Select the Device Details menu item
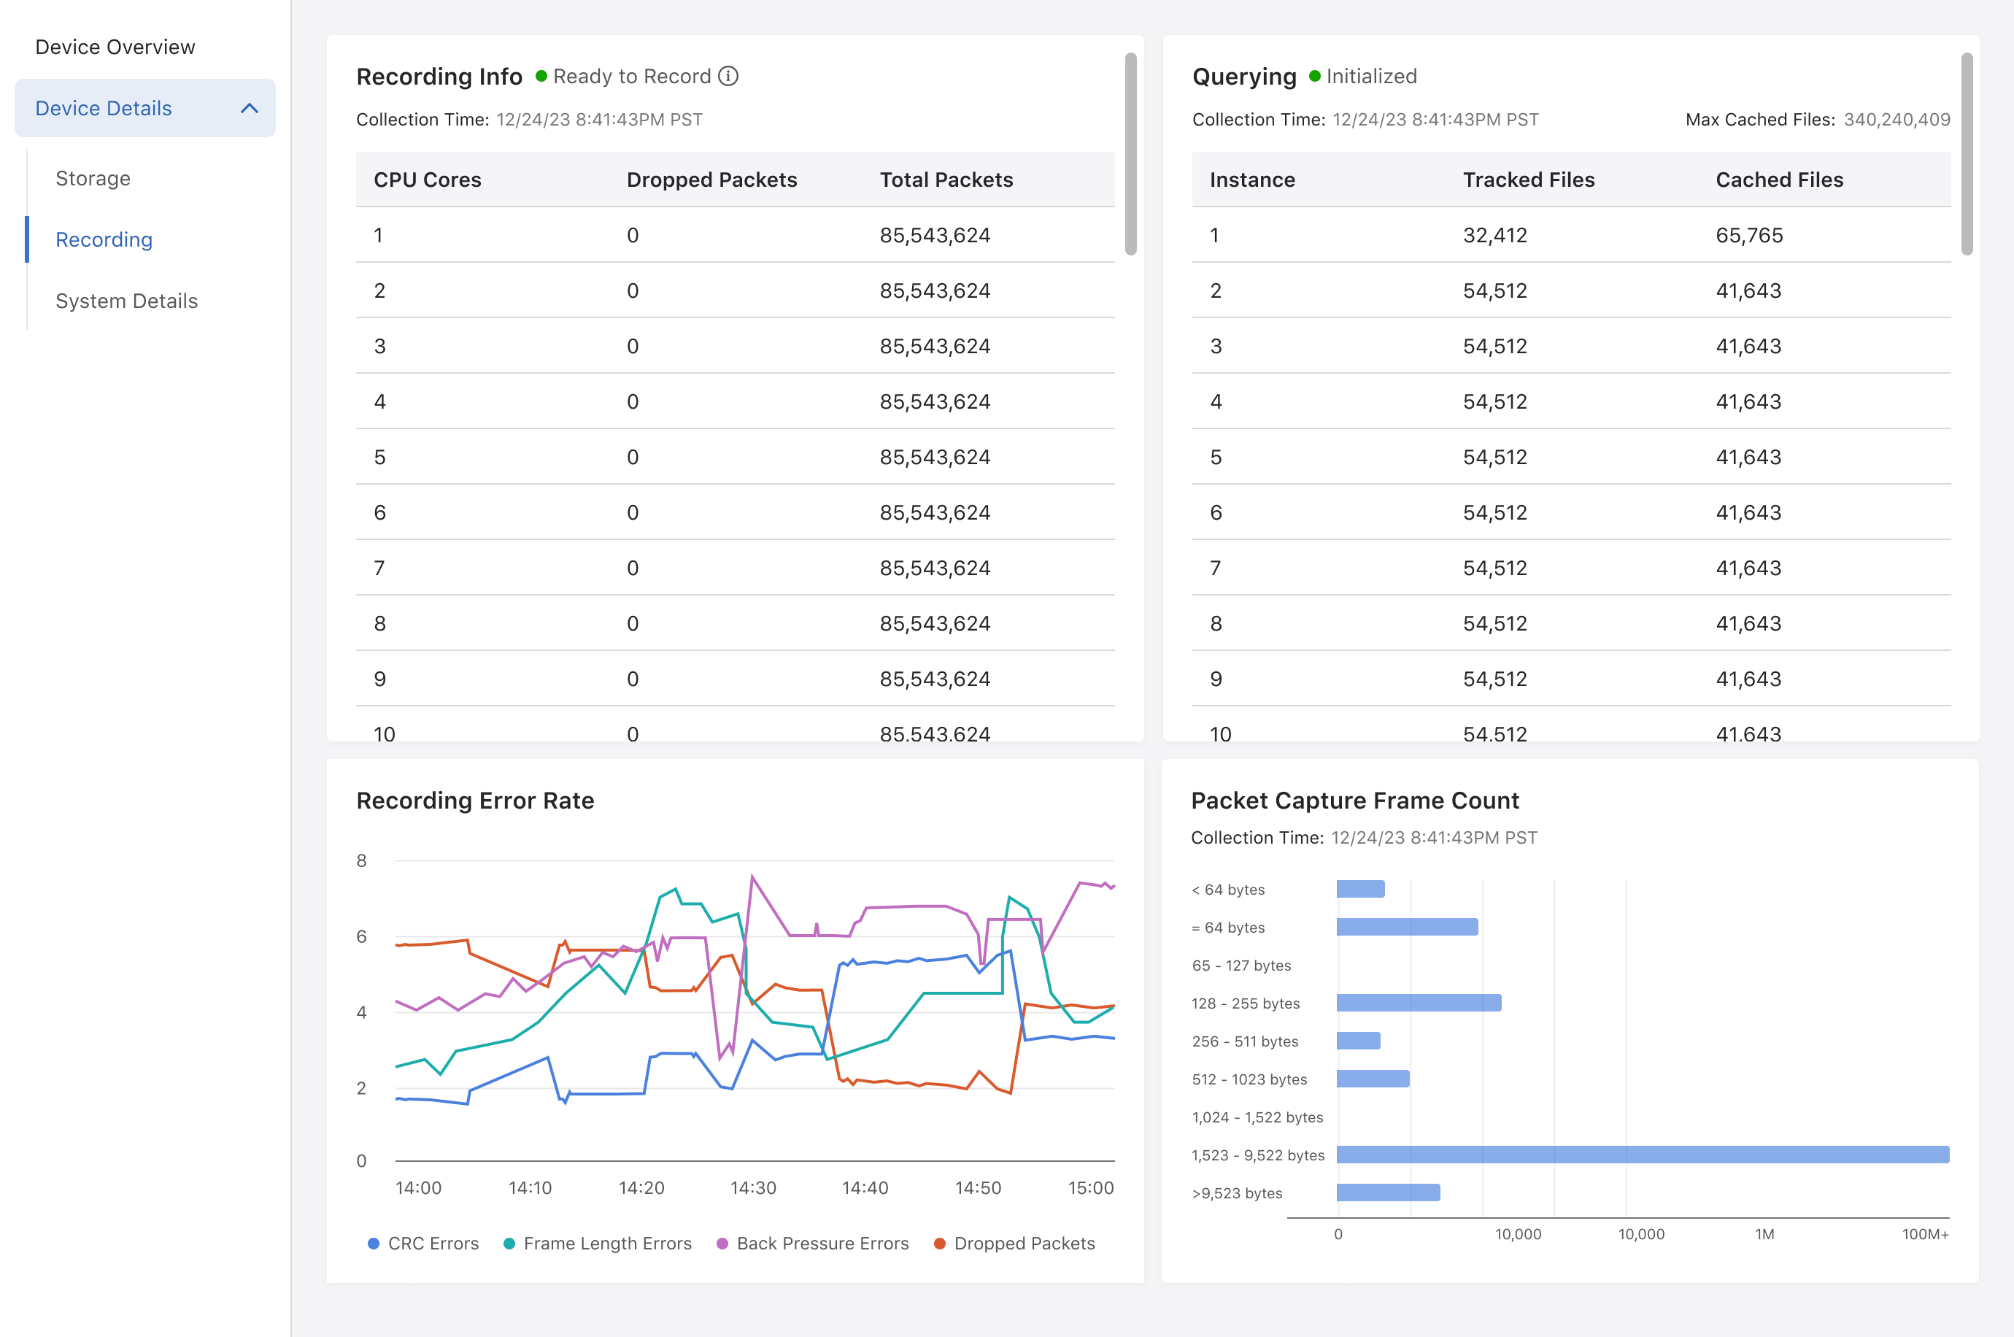Viewport: 2014px width, 1337px height. coord(145,108)
